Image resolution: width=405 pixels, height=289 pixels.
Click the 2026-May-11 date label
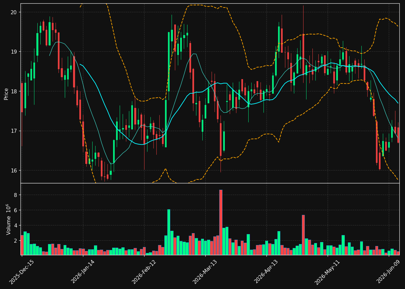pos(328,272)
